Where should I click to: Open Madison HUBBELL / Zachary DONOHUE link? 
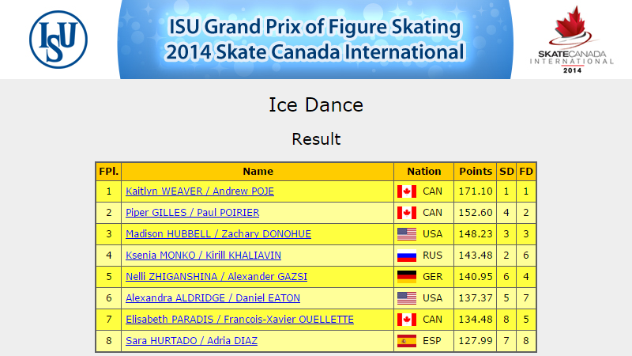pyautogui.click(x=219, y=234)
